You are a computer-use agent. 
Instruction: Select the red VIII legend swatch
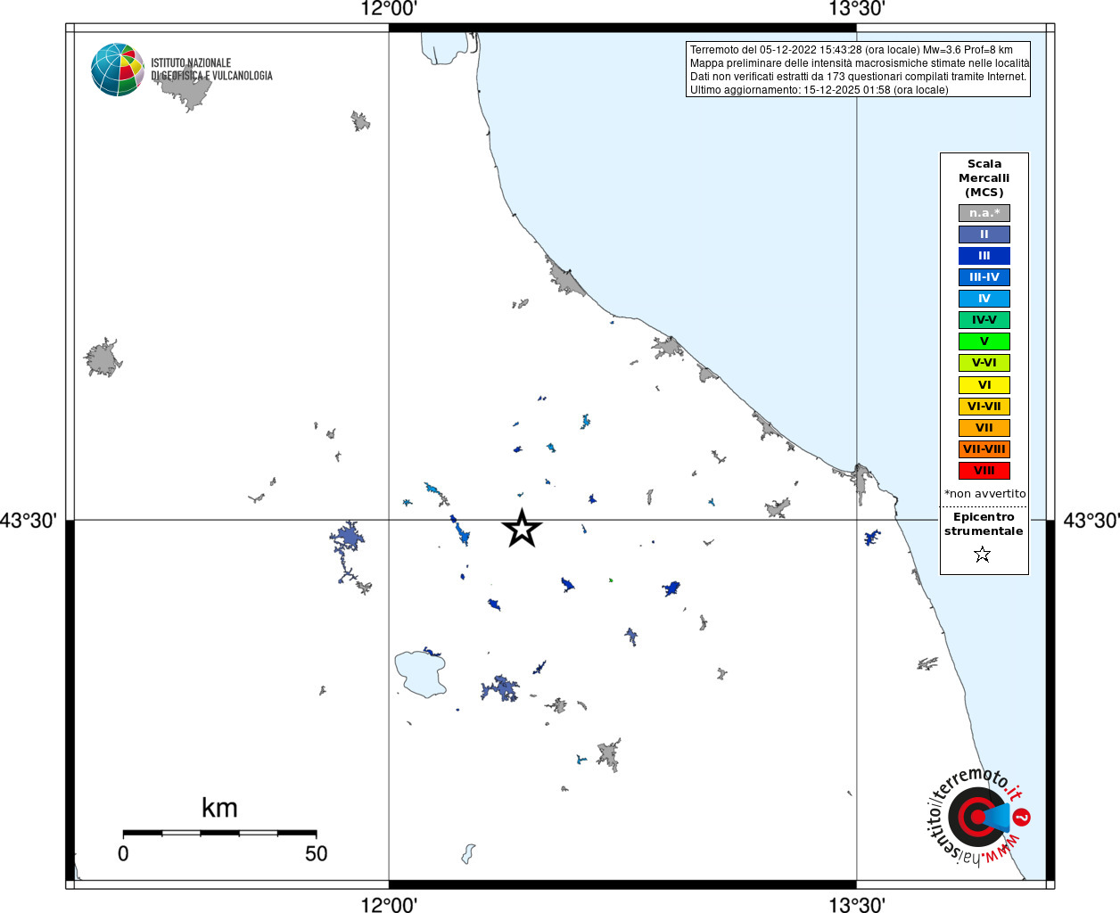(x=984, y=471)
